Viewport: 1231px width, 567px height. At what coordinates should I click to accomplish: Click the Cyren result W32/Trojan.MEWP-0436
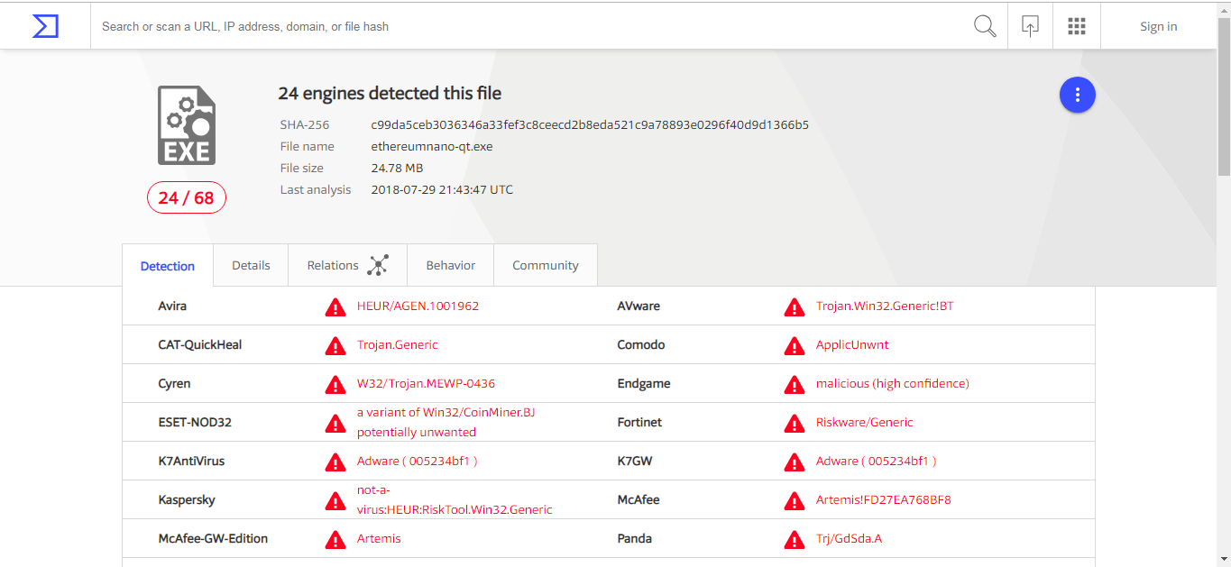(x=426, y=383)
